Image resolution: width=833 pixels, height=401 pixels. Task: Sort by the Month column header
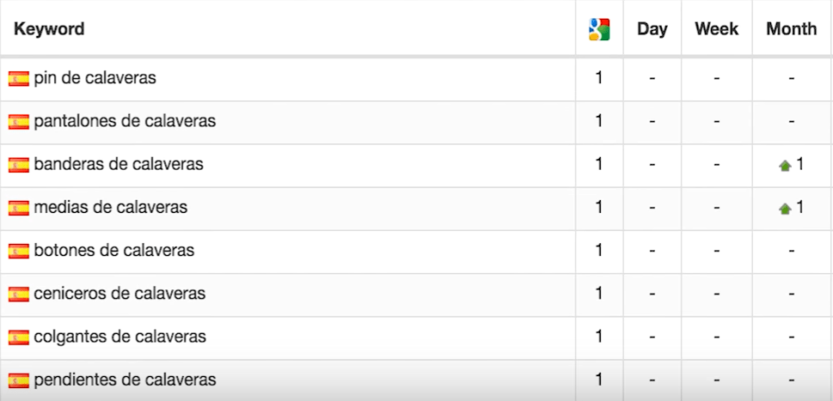tap(791, 29)
